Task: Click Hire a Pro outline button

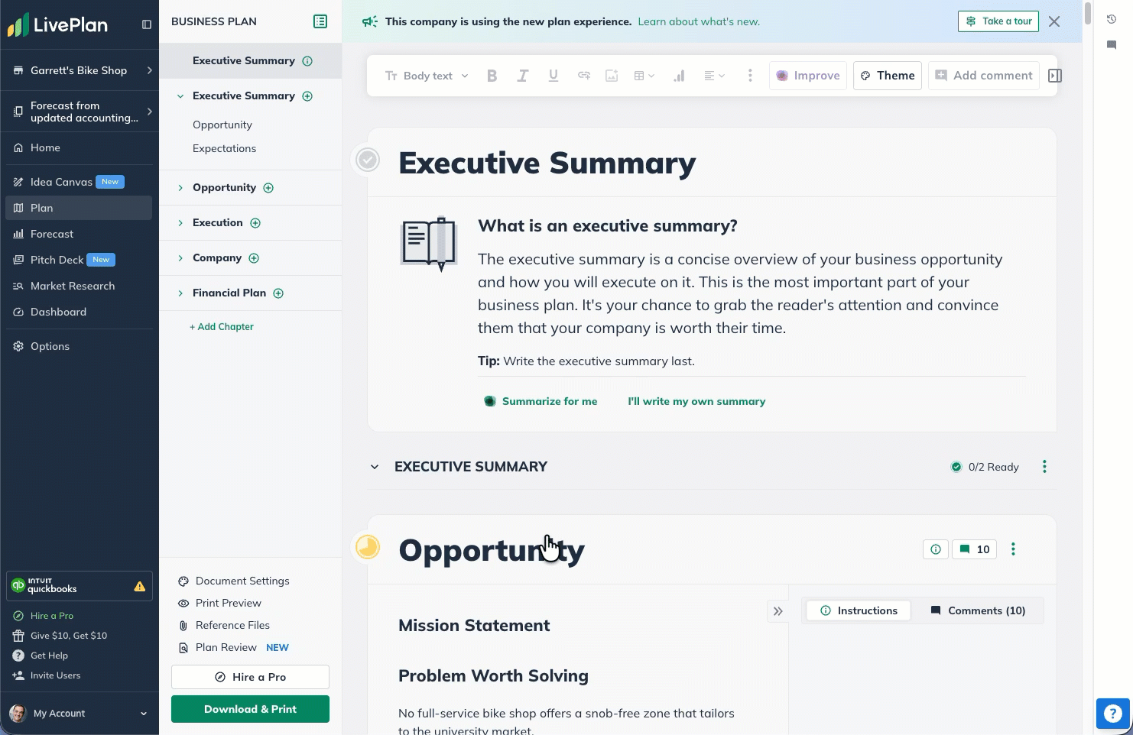Action: [250, 677]
